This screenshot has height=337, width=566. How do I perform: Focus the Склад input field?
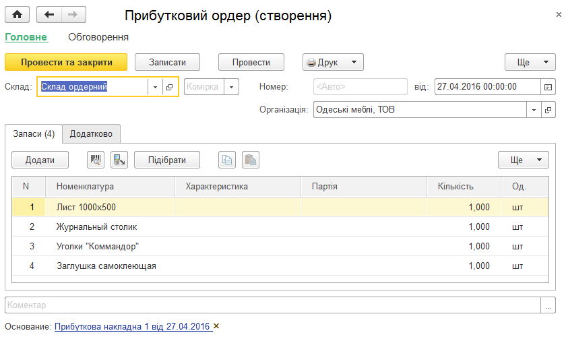[93, 87]
